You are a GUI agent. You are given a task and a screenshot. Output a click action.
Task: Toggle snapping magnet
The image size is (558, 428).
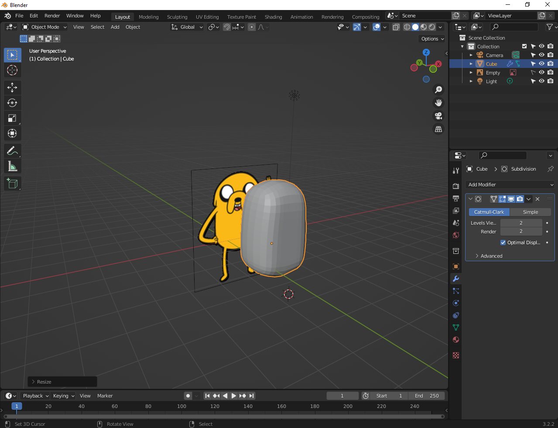pos(227,27)
